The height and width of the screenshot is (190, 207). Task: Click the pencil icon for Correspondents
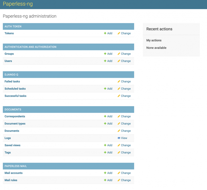click(x=119, y=116)
